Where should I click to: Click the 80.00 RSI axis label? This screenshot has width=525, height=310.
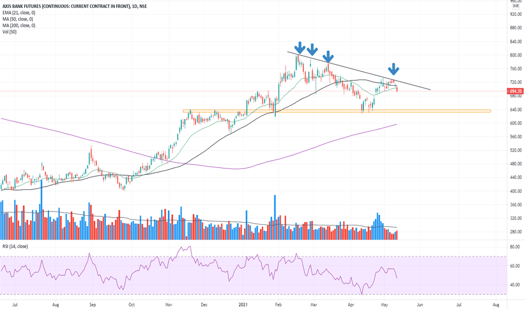[x=515, y=247]
